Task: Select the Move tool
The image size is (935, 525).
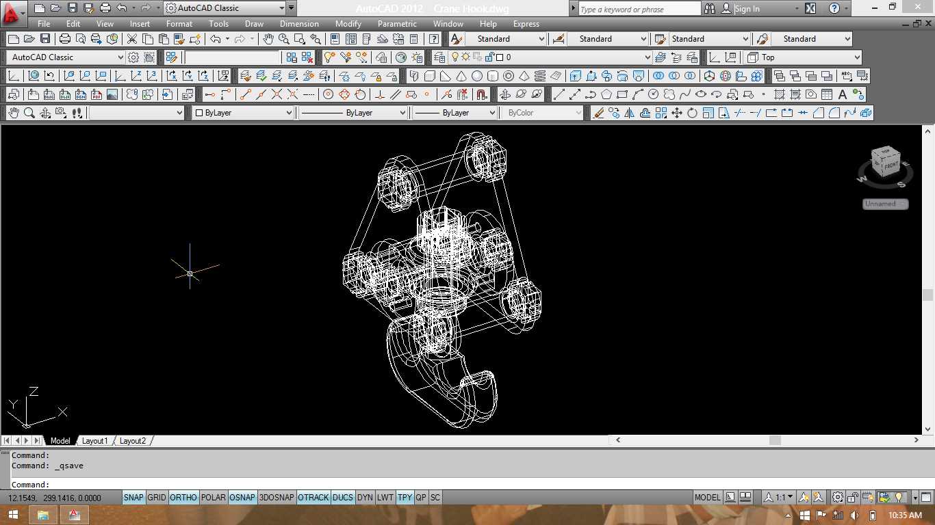Action: [677, 113]
